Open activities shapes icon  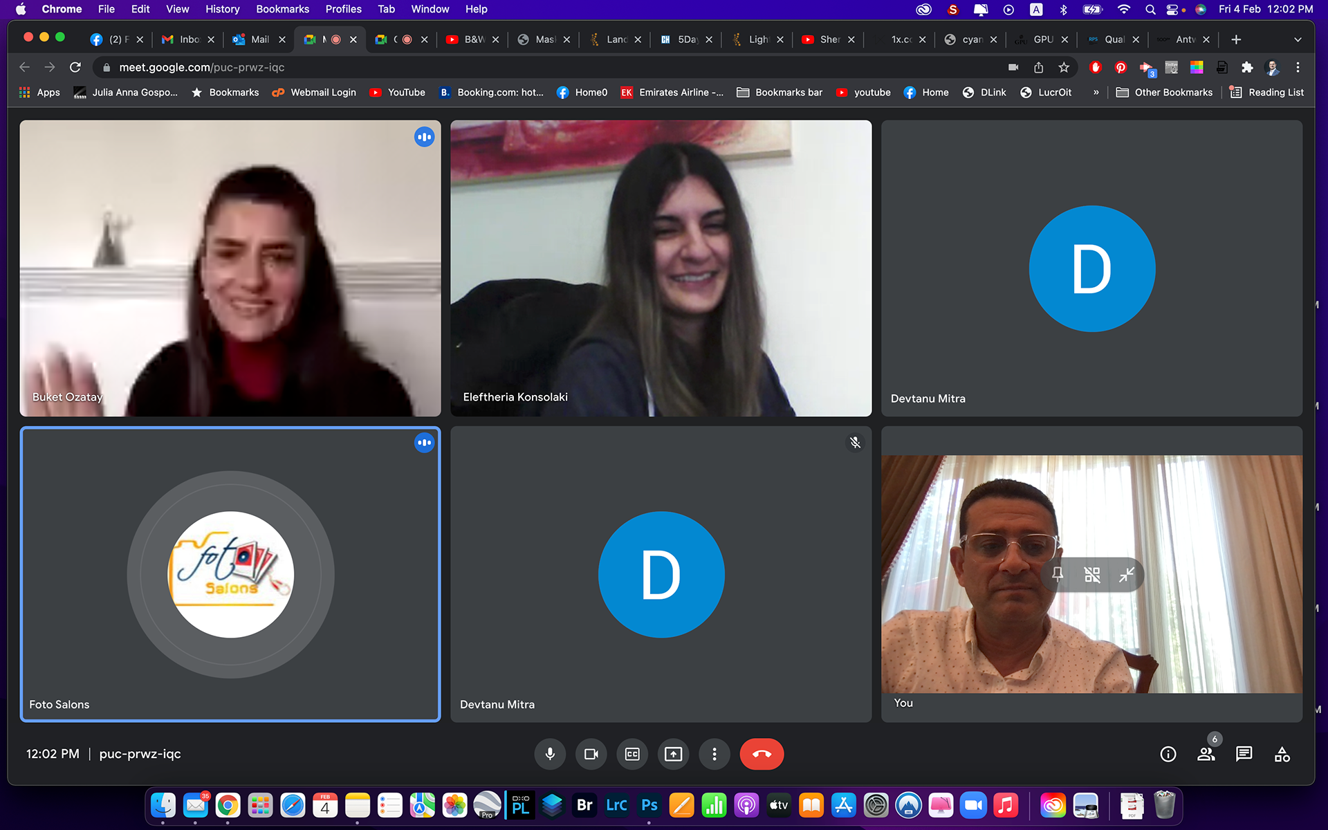pos(1282,754)
